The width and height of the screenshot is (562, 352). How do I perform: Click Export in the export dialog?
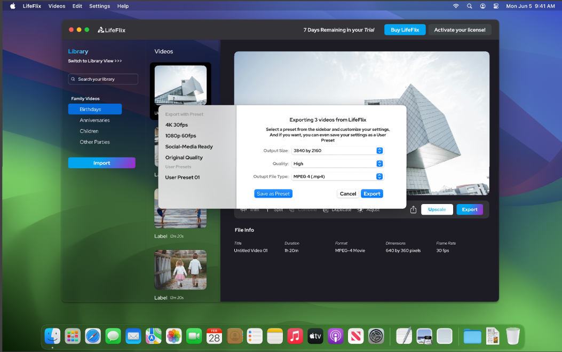(372, 194)
